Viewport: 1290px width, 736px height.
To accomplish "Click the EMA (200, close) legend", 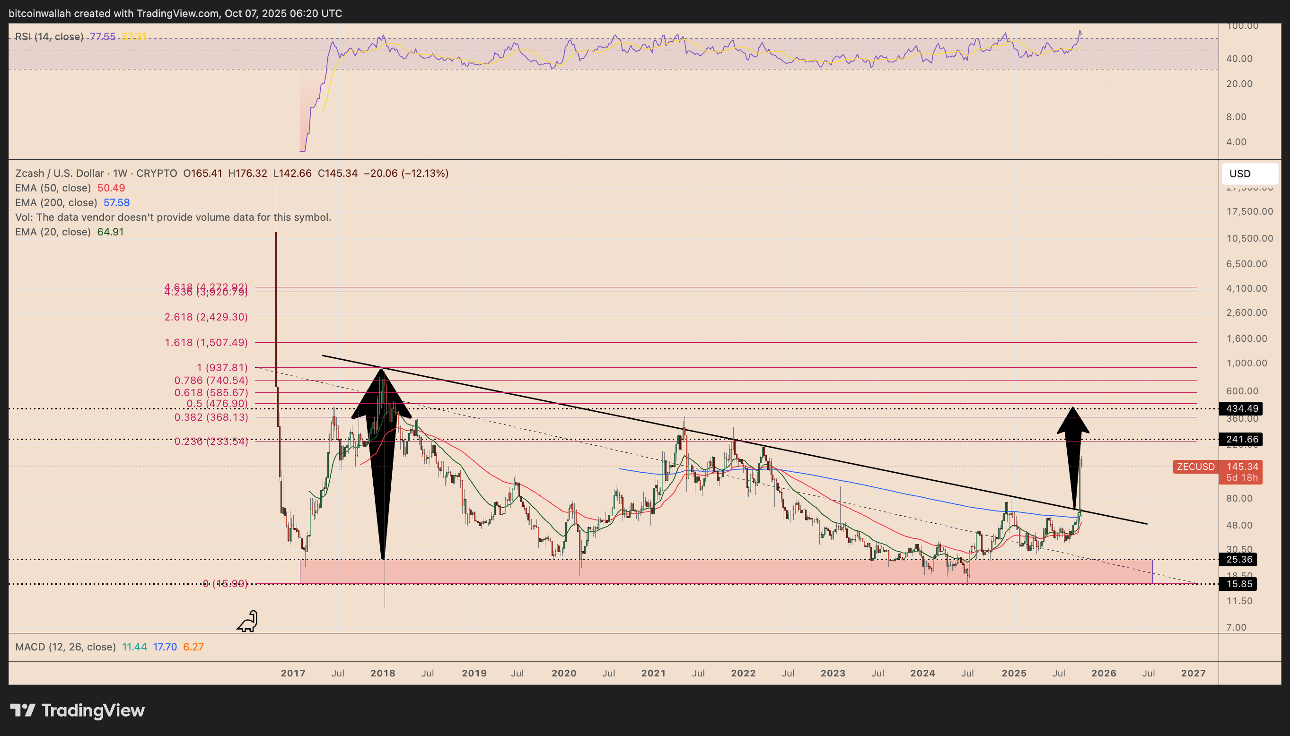I will (x=56, y=203).
